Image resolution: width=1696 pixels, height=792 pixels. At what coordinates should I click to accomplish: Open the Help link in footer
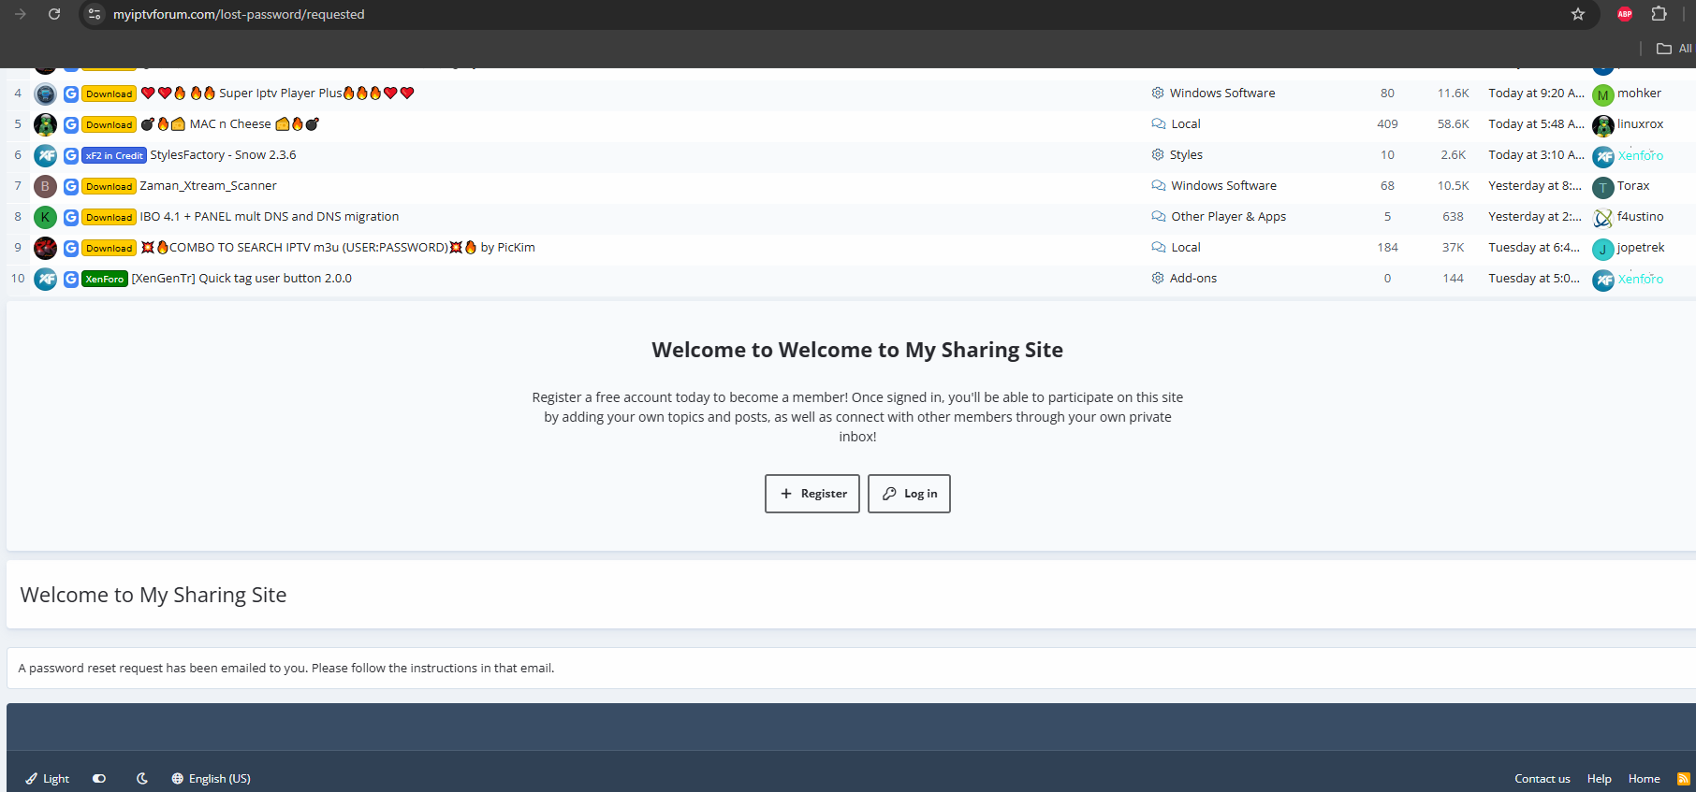[x=1599, y=779]
